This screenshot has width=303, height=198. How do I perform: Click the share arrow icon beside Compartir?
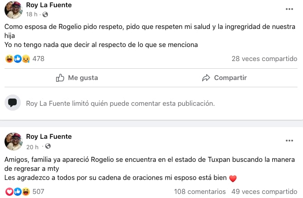[206, 78]
